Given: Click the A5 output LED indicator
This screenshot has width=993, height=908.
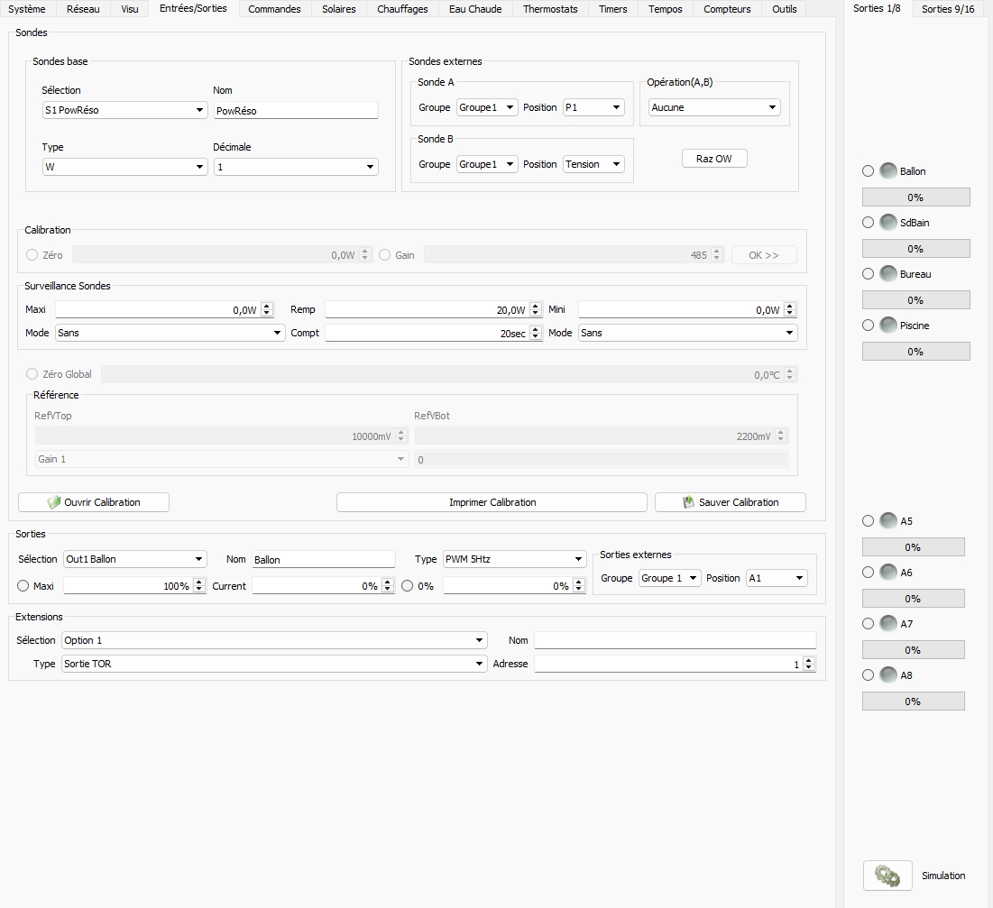Looking at the screenshot, I should pos(888,521).
